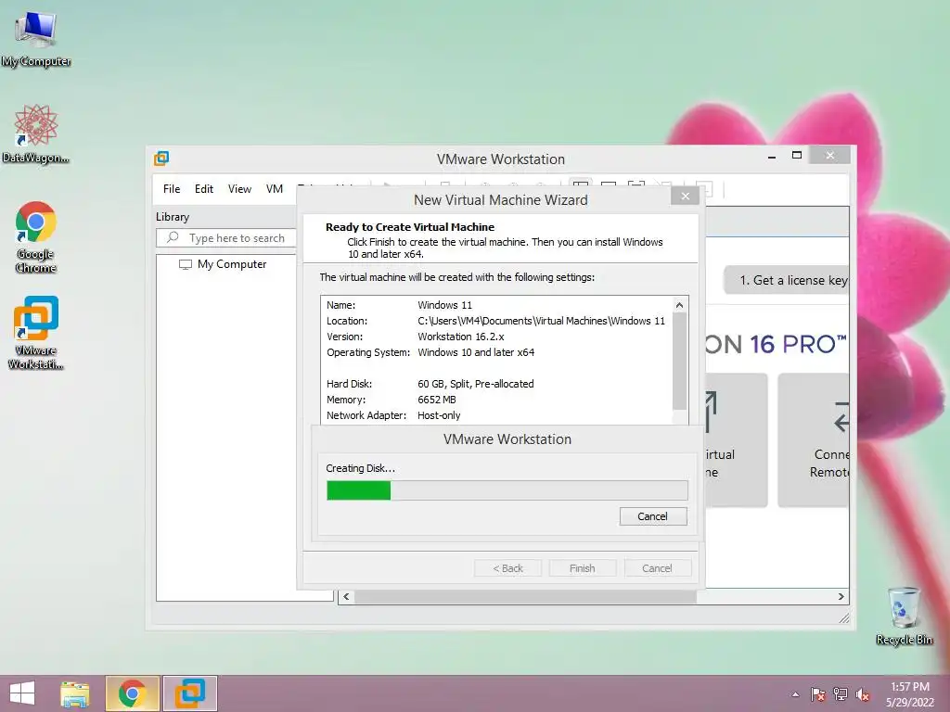Switch to Chrome in the taskbar
This screenshot has height=712, width=950.
click(133, 693)
